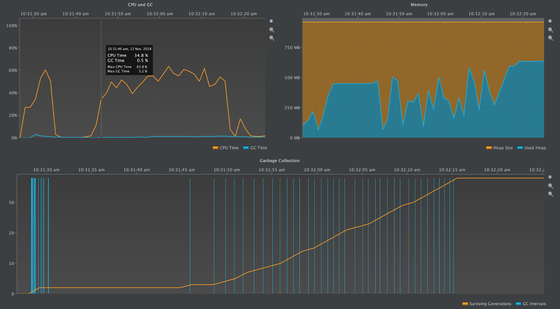Click the blue Used Heap legend swatch
The width and height of the screenshot is (560, 309).
pyautogui.click(x=520, y=148)
